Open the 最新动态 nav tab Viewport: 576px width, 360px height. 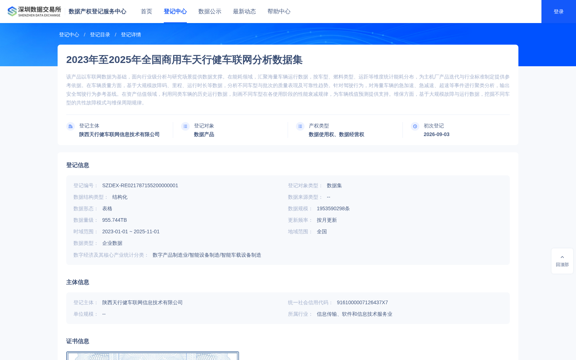point(244,12)
